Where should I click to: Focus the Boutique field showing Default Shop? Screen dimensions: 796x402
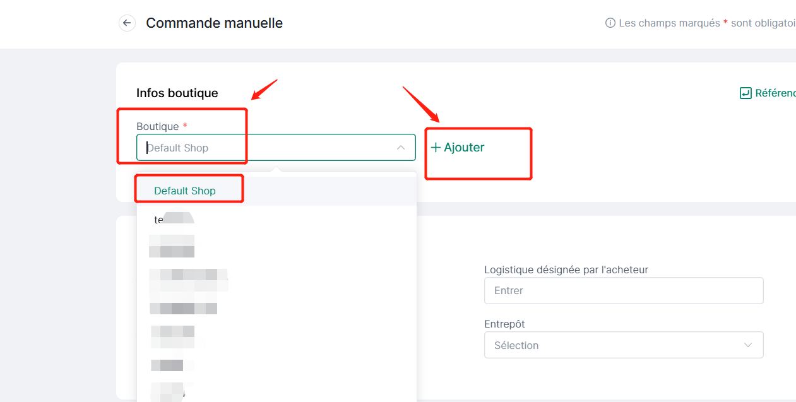pos(276,148)
